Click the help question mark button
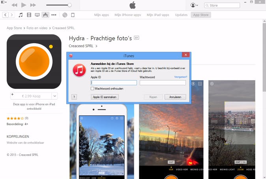The image size is (266, 179). (x=74, y=97)
